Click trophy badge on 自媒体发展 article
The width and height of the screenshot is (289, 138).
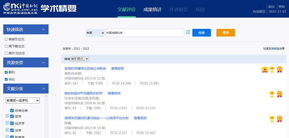point(272,119)
